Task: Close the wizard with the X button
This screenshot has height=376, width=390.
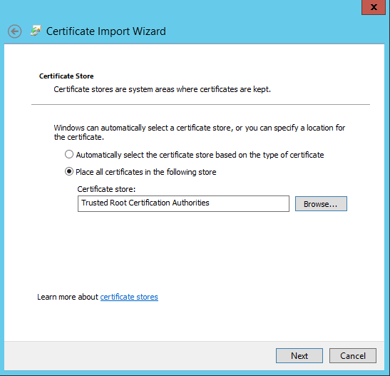Action: pos(374,7)
